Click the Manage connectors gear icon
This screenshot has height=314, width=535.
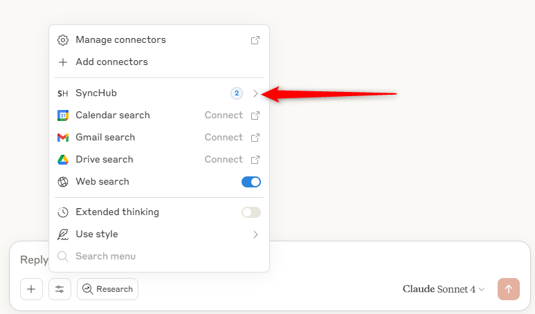(63, 40)
